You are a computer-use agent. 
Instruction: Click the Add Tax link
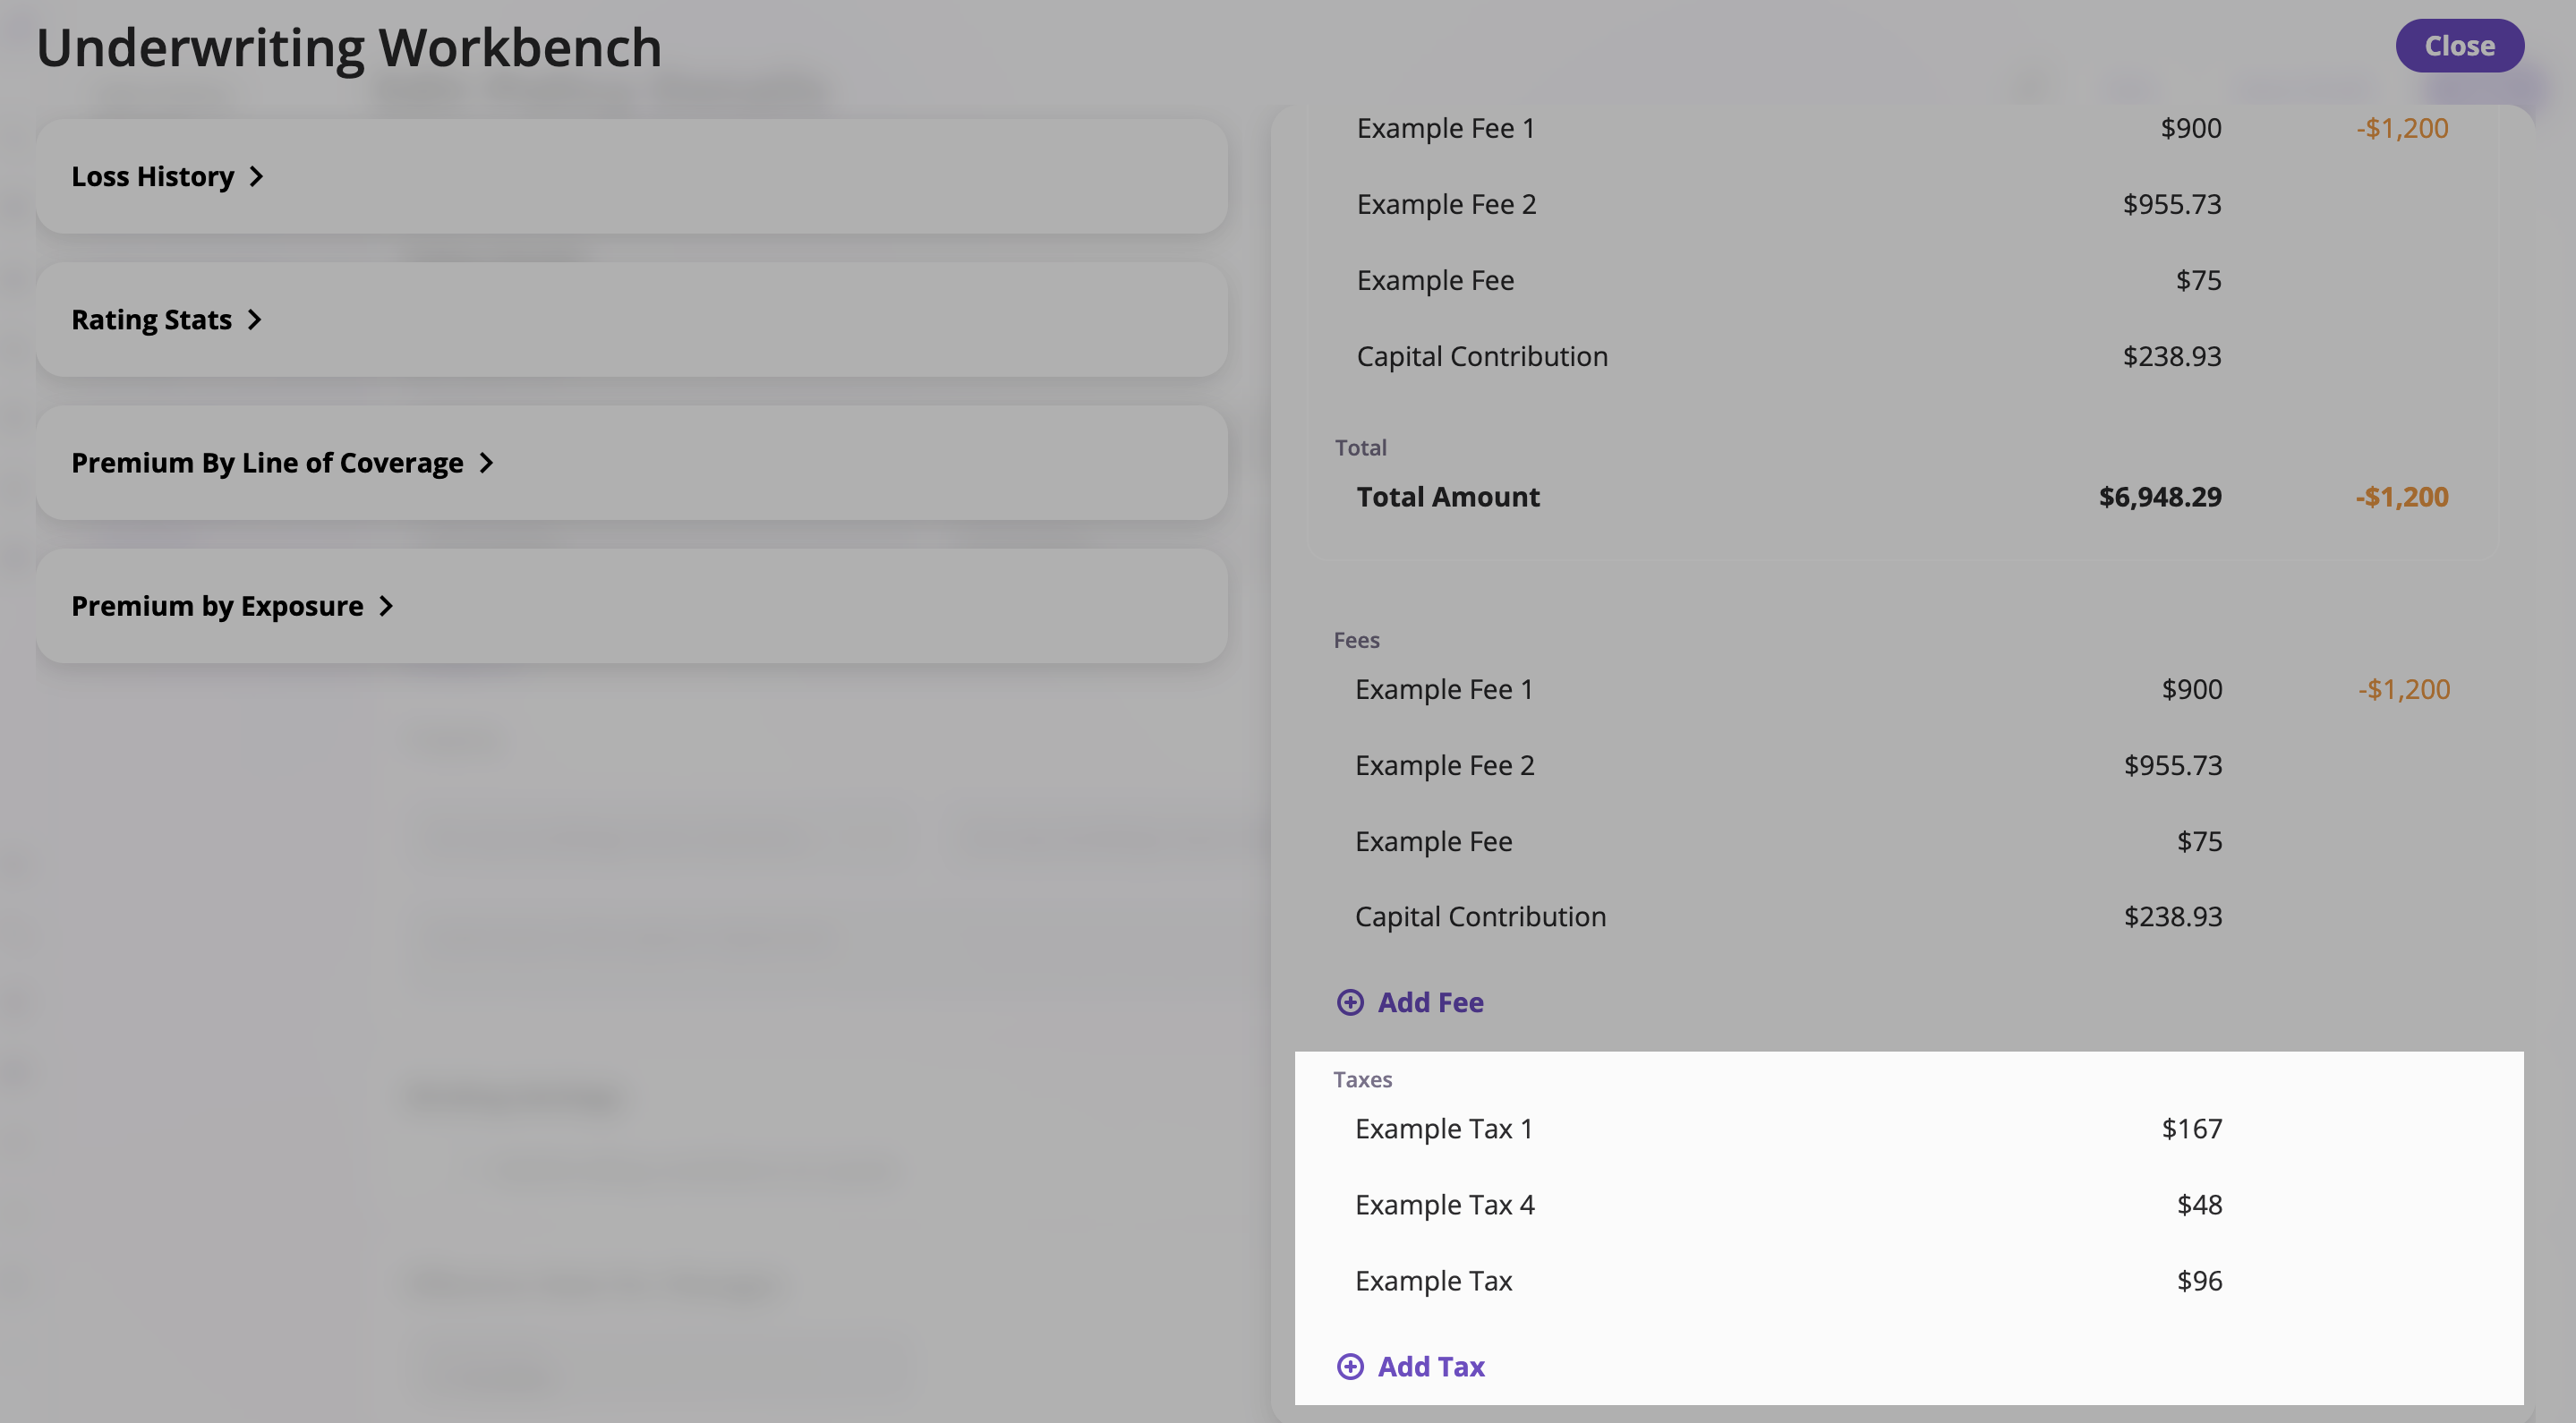pos(1430,1366)
